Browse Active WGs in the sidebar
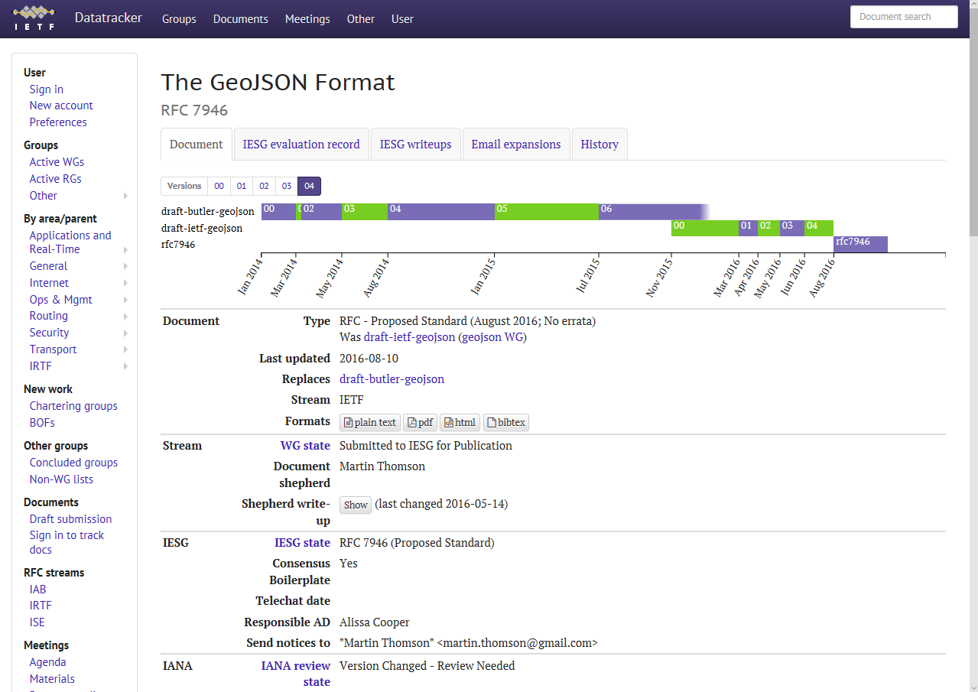The image size is (978, 692). (x=56, y=161)
